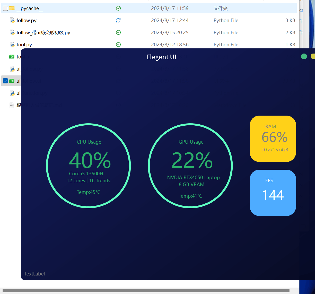Screen dimensions: 315x294
Task: Click synced checkmark status of follow_带ai防变形初级.py
Action: pyautogui.click(x=118, y=32)
